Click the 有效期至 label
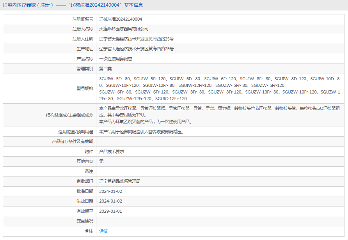This screenshot has width=348, height=240. coord(85,211)
